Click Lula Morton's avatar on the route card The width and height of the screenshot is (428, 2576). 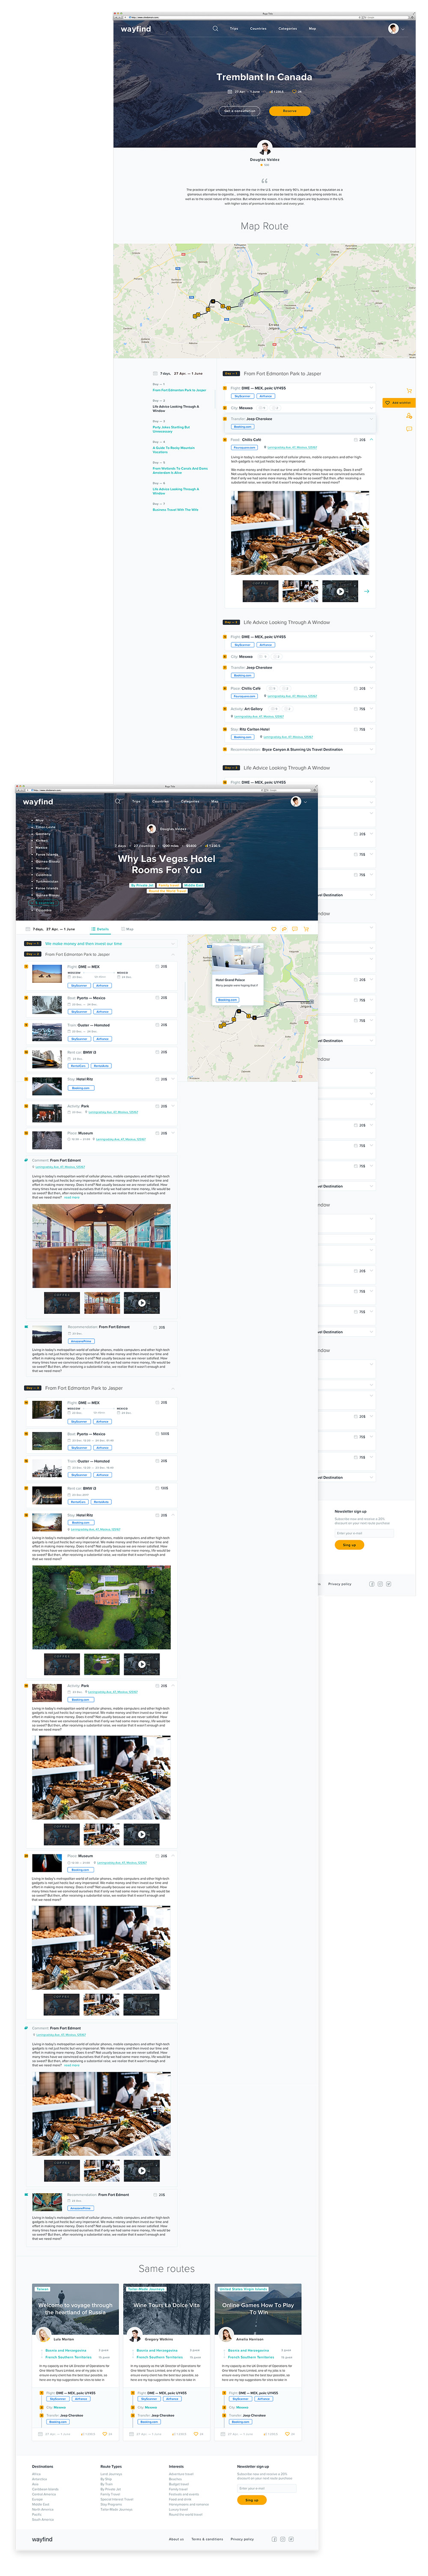44,2335
